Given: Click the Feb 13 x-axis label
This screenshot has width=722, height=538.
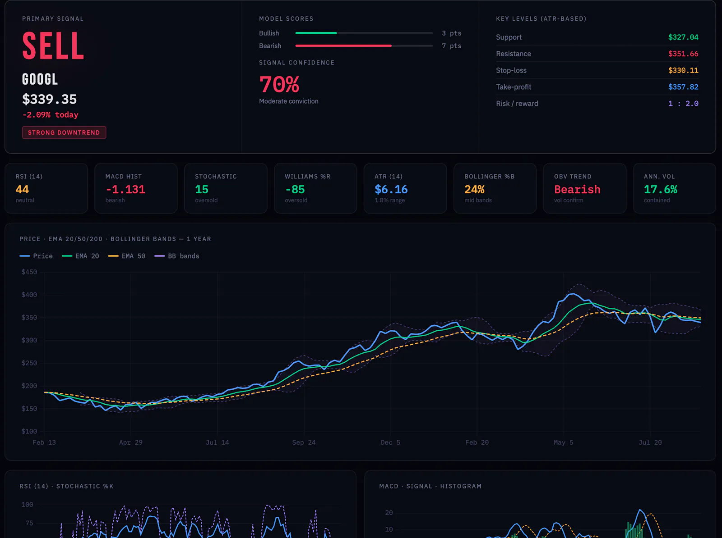Looking at the screenshot, I should pos(44,442).
